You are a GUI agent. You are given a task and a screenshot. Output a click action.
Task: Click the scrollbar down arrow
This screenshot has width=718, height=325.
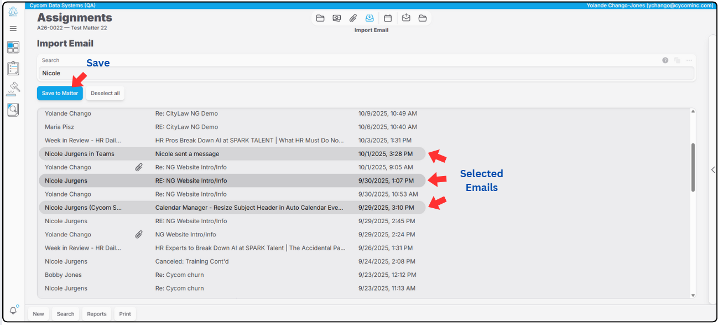[693, 295]
